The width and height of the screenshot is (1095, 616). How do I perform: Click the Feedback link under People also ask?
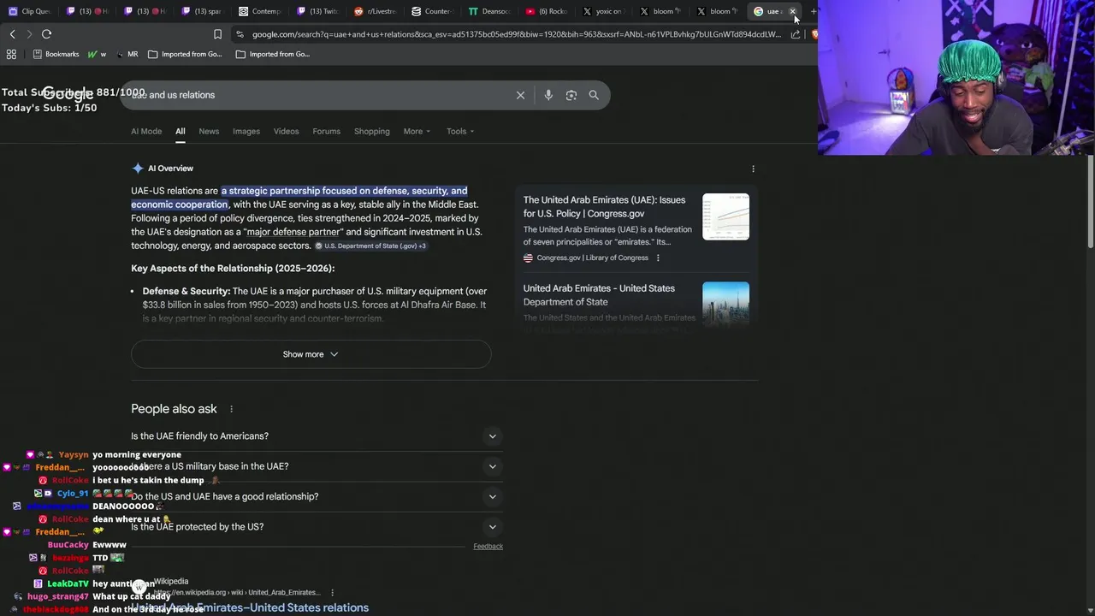(x=488, y=546)
